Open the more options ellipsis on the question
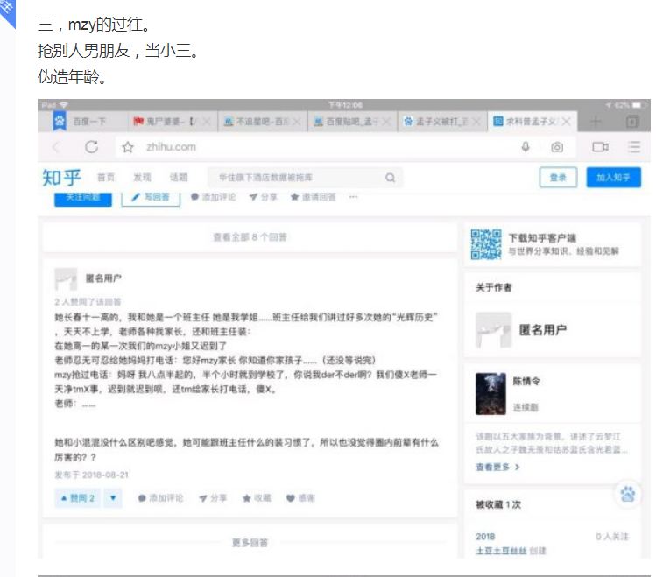The width and height of the screenshot is (656, 577). point(354,197)
